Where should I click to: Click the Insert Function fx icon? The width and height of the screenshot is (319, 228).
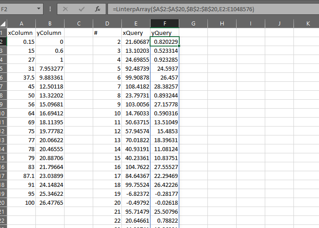pyautogui.click(x=98, y=9)
